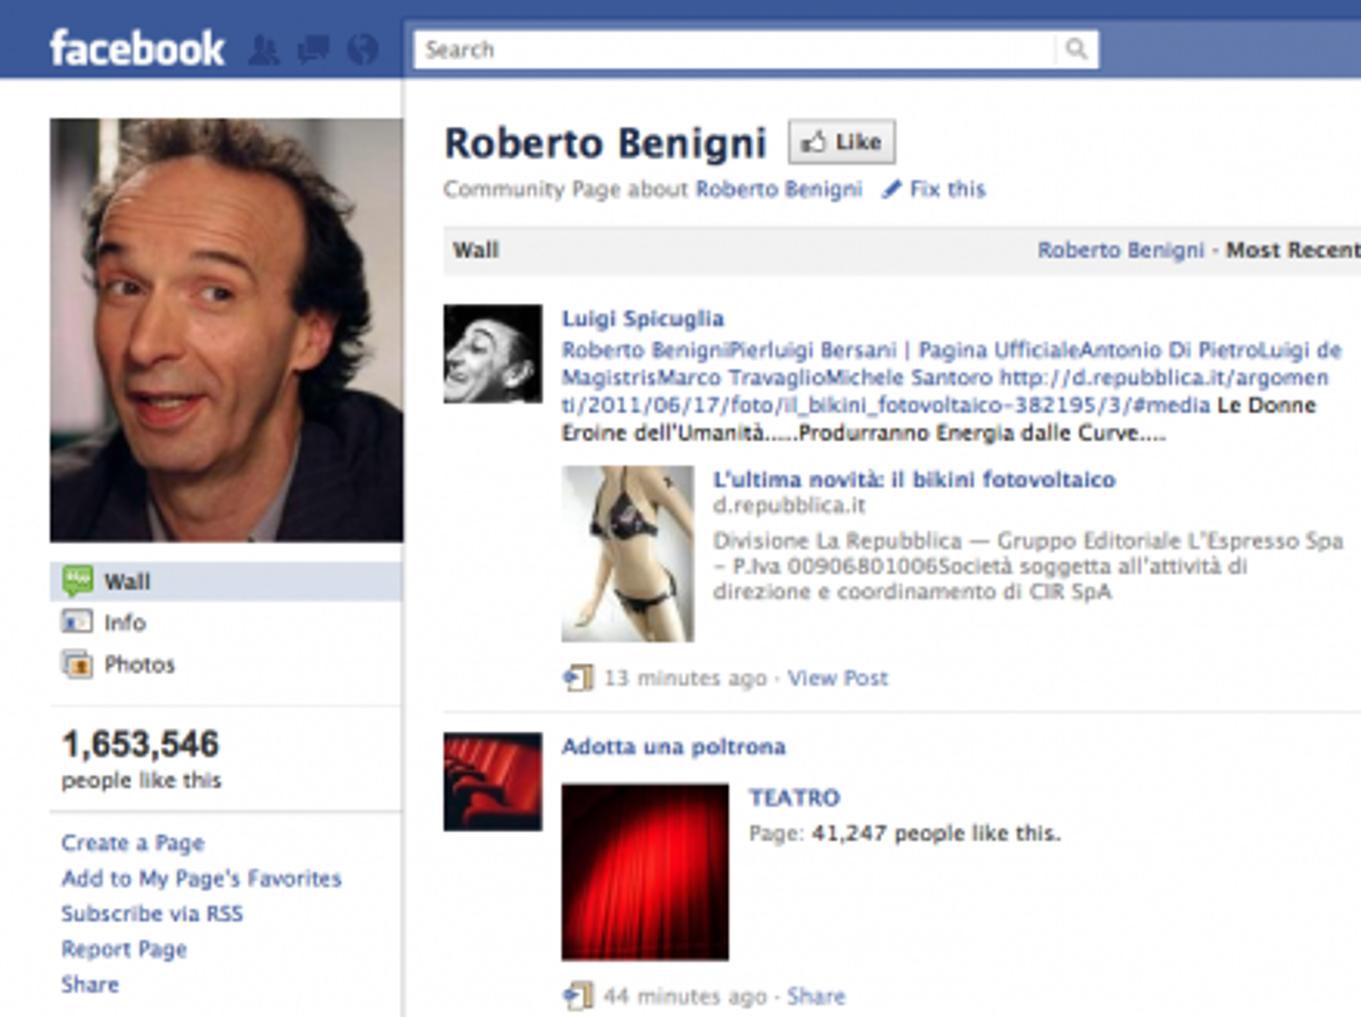
Task: Open the d.repubblica.it URL in the post
Action: point(946,391)
